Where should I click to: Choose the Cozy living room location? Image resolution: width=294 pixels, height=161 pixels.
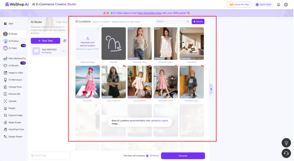point(114,82)
